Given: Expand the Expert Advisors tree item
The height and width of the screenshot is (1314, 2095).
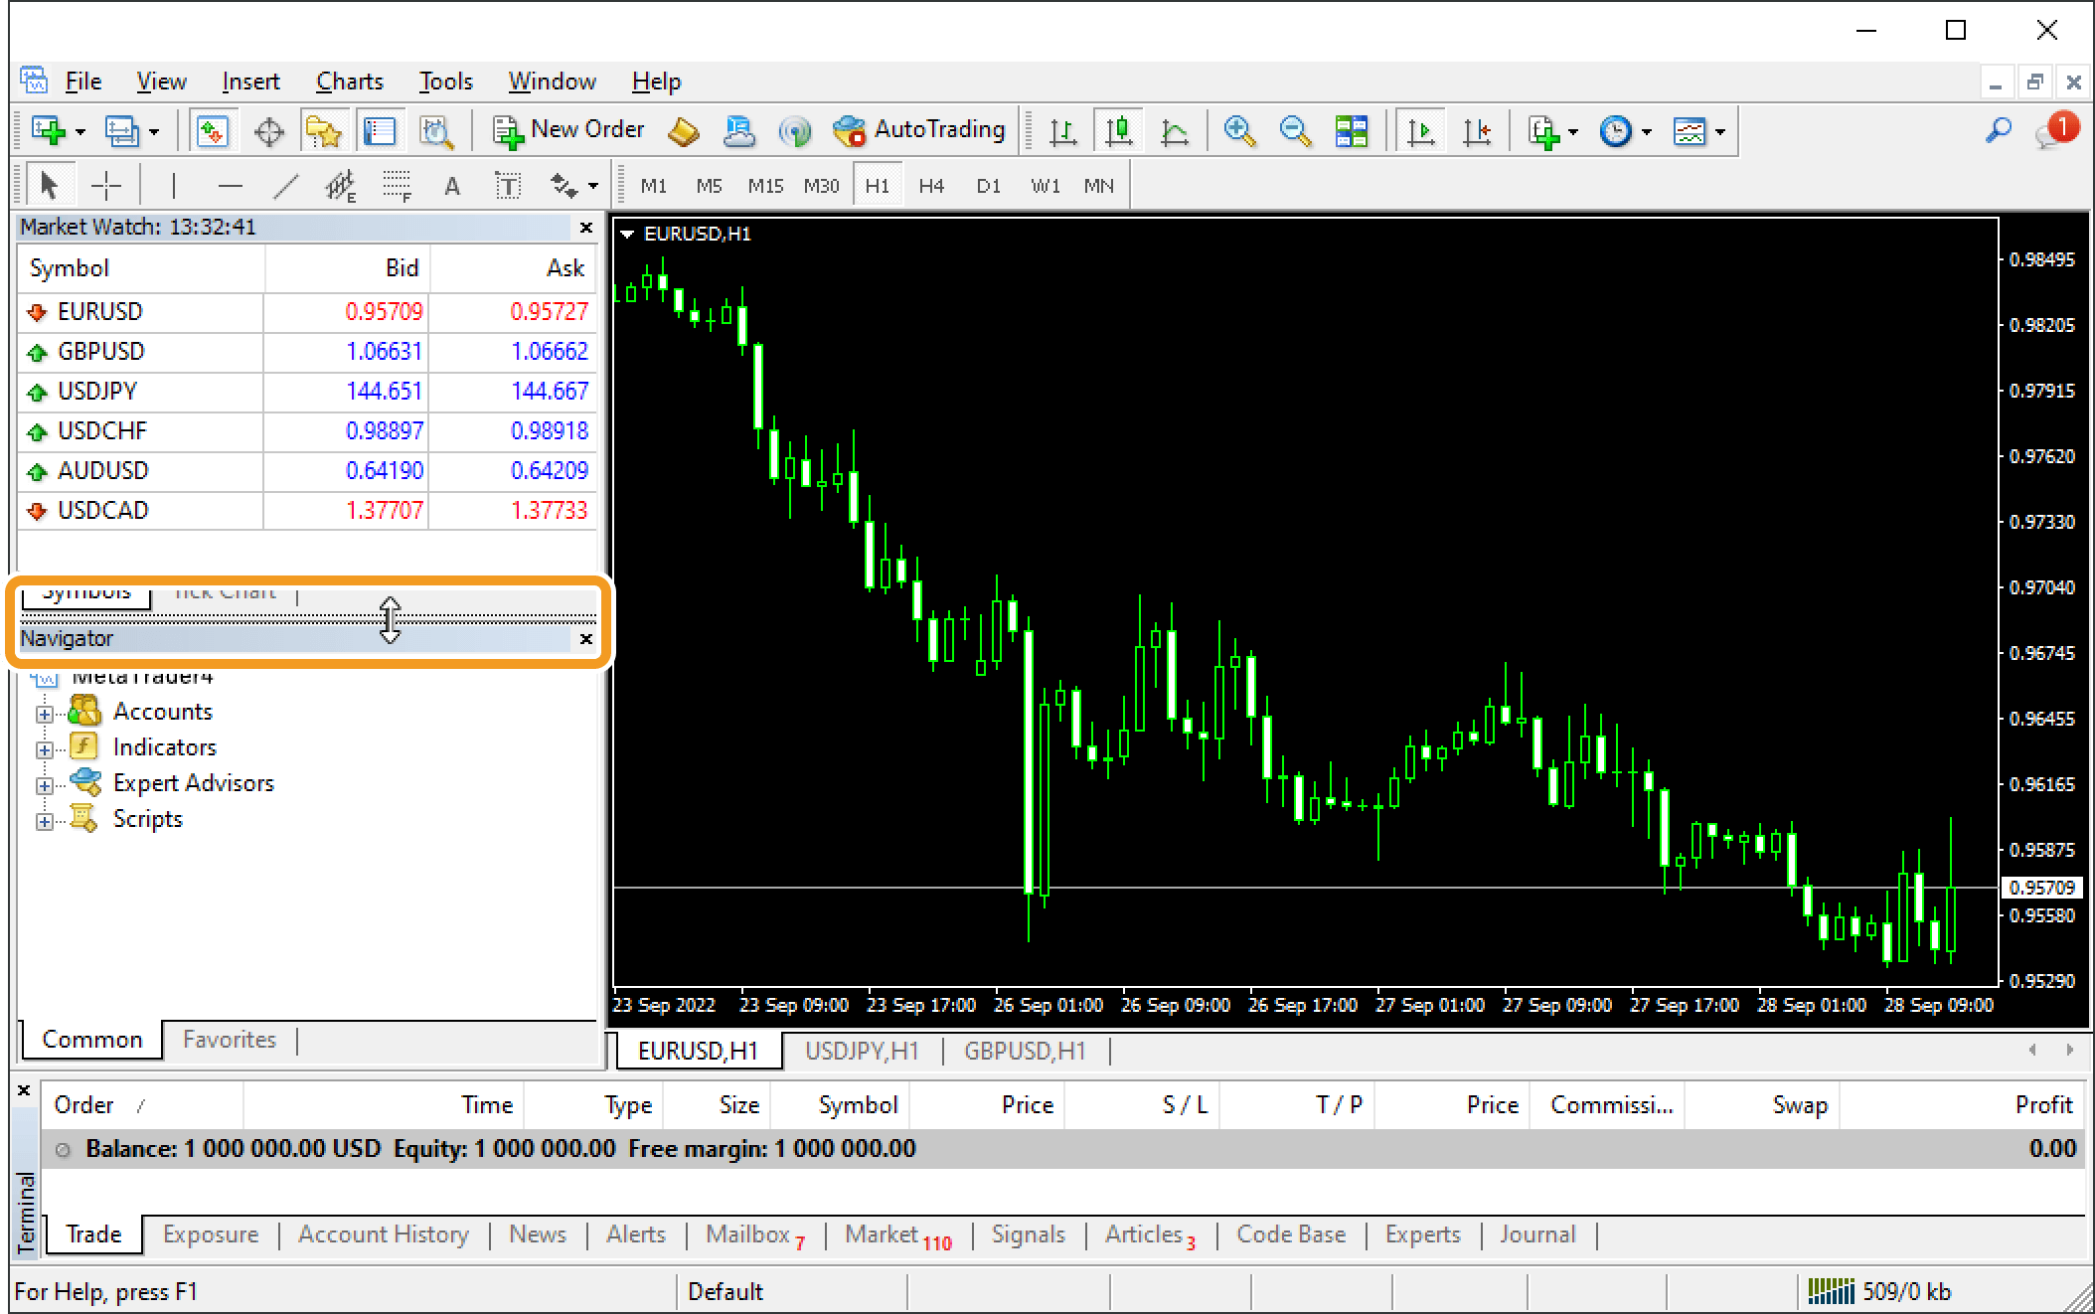Looking at the screenshot, I should click(x=43, y=784).
